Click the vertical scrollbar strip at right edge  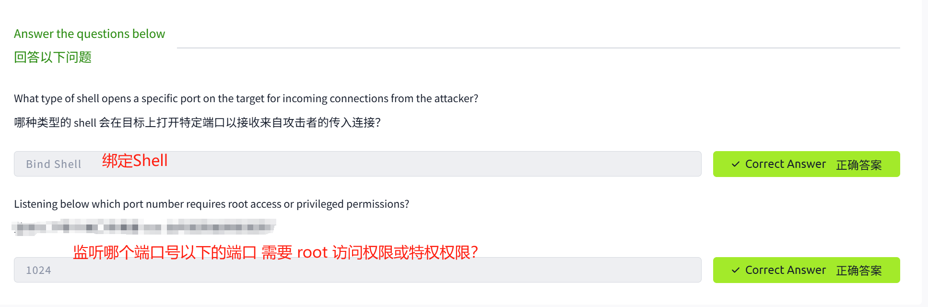[x=925, y=153]
